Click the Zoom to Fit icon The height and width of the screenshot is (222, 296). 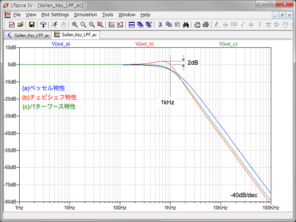pos(100,24)
